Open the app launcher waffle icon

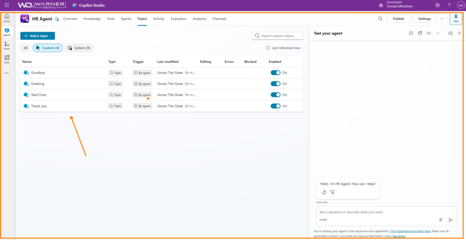click(6, 5)
